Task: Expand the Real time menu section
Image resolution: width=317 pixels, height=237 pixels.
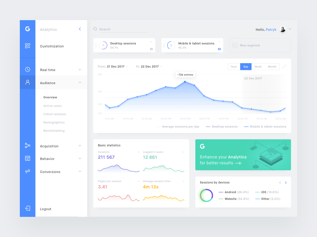Action: point(80,70)
